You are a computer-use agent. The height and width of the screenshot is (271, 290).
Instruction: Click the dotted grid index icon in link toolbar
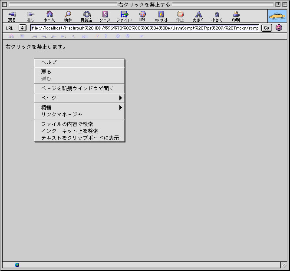point(23,36)
